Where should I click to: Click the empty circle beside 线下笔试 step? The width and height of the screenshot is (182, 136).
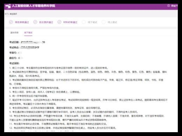point(84,22)
